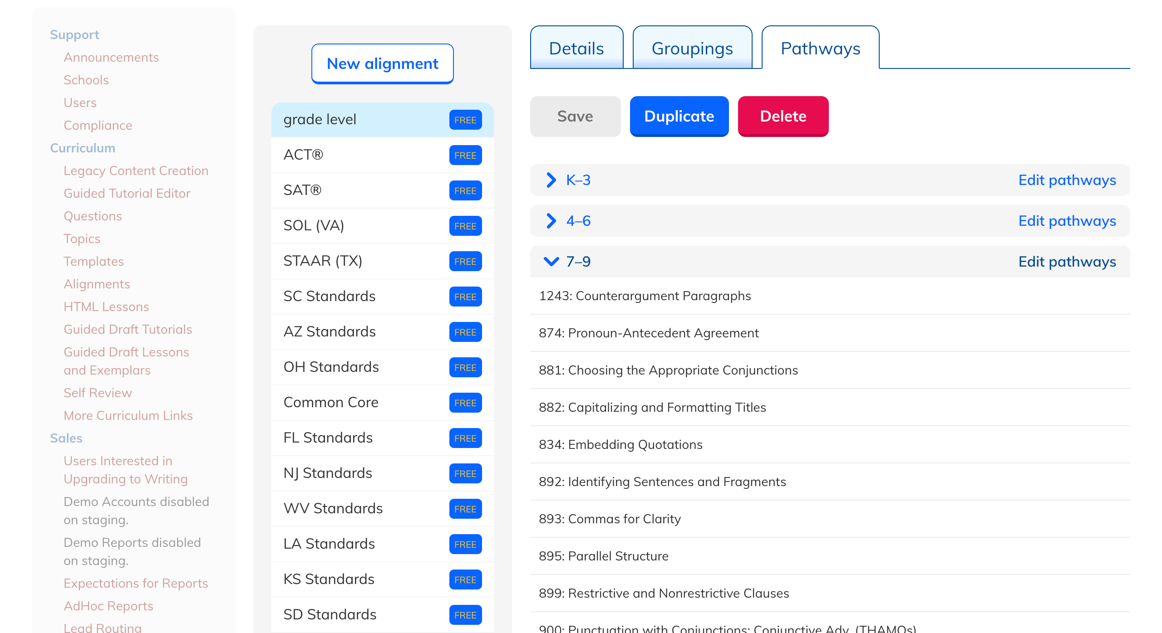Create a New alignment
The width and height of the screenshot is (1162, 633).
382,63
